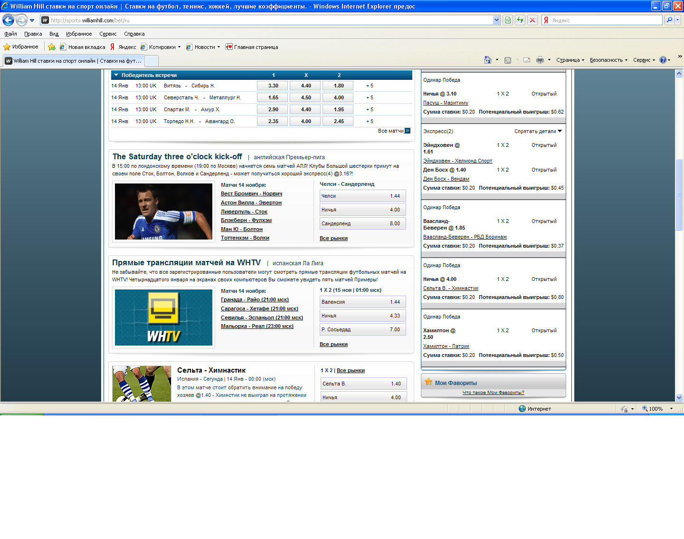Open the address bar history dropdown
Screen dimensions: 684x539
pyautogui.click(x=496, y=20)
